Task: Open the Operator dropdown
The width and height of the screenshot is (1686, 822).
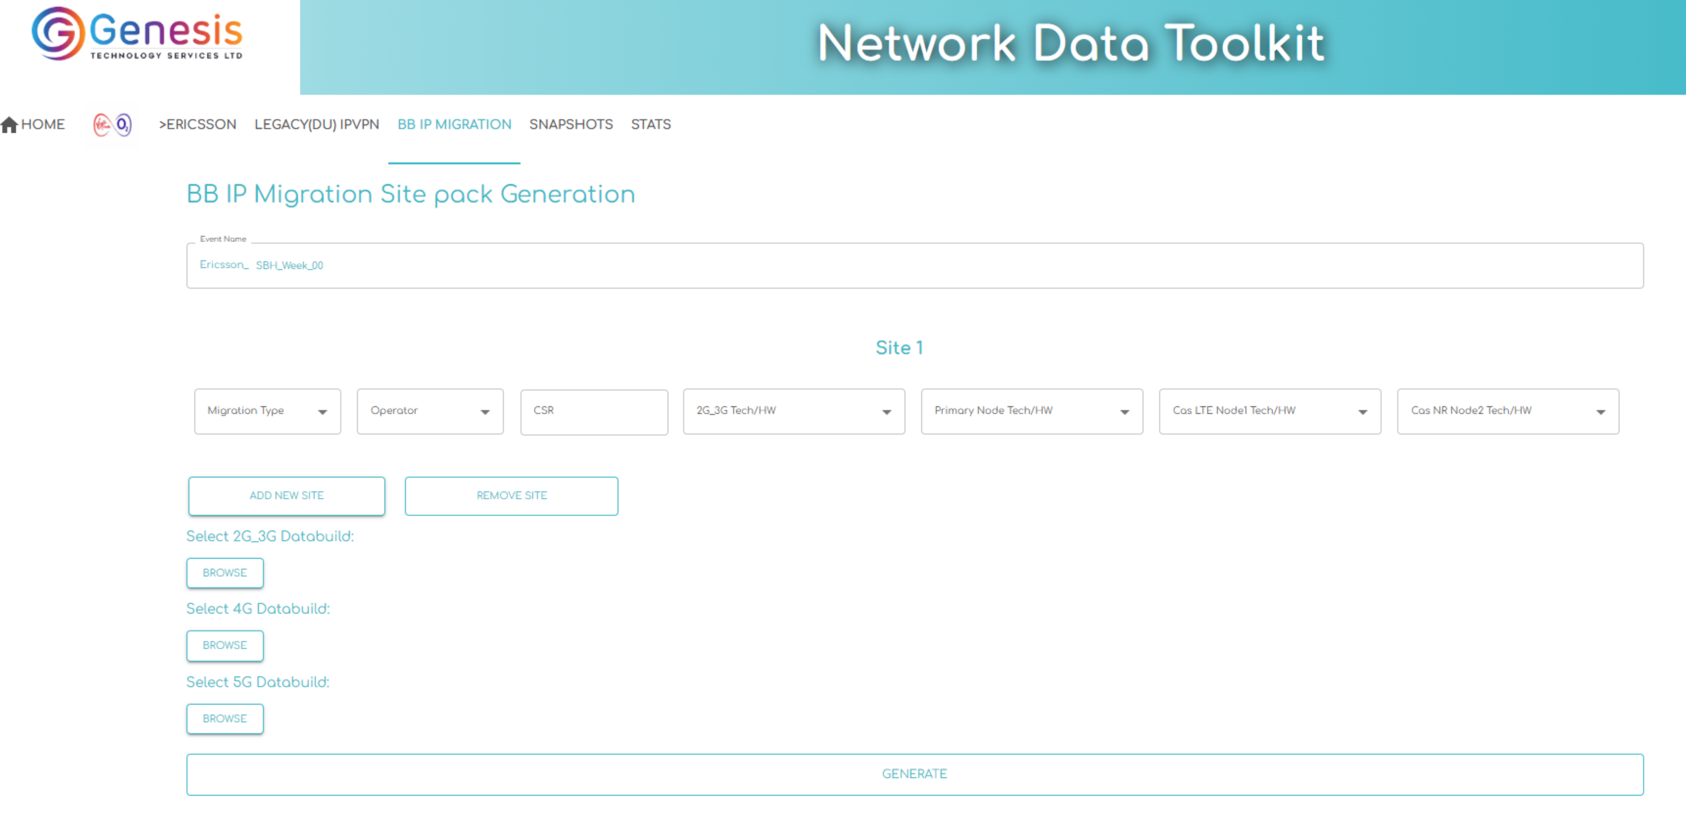Action: click(x=429, y=411)
